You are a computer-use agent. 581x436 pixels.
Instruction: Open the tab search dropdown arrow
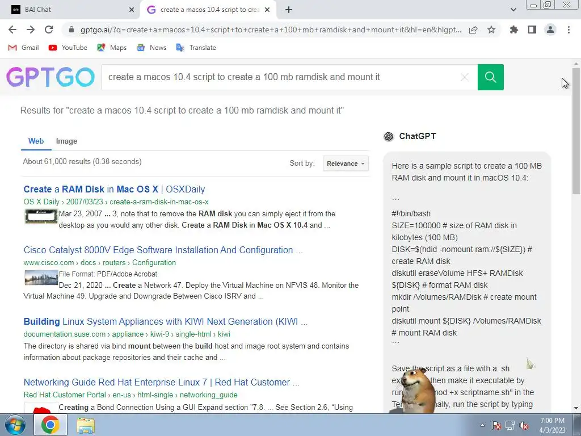coord(513,10)
